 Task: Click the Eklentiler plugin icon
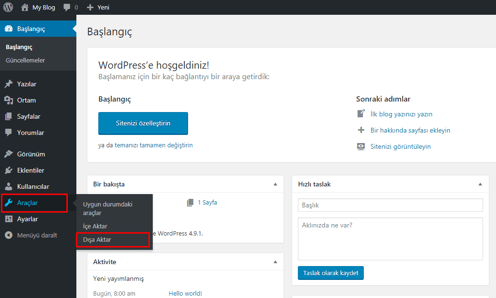tap(9, 171)
